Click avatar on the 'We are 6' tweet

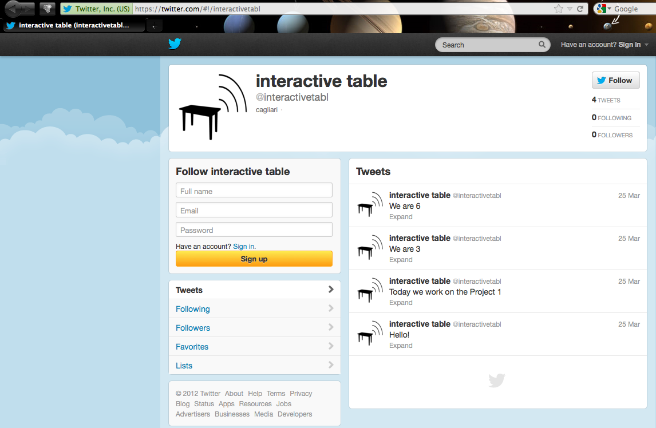click(x=370, y=205)
